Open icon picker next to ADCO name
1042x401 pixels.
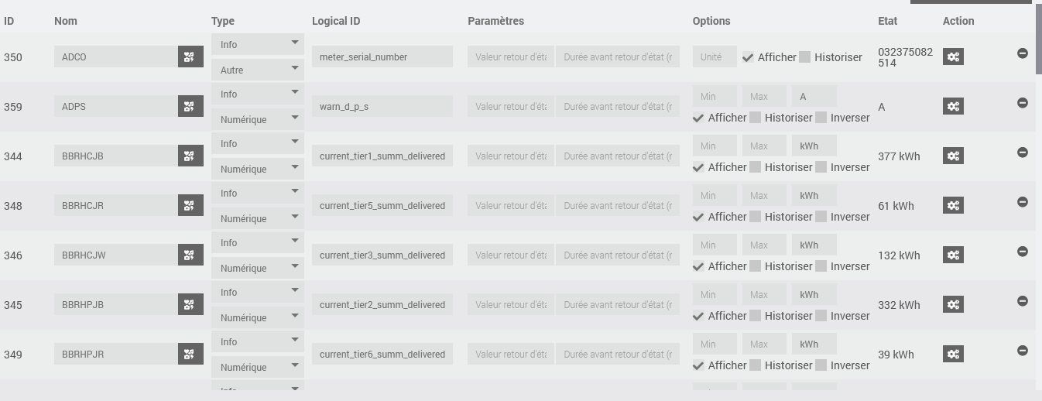click(190, 57)
